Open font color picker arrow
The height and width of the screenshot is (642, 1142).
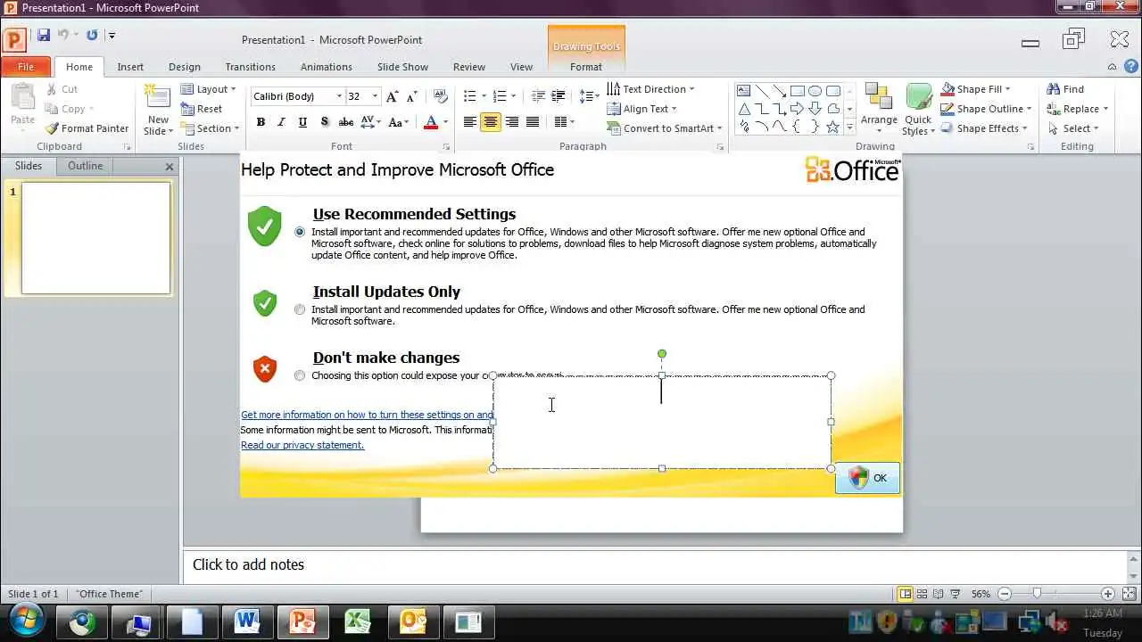pyautogui.click(x=445, y=122)
